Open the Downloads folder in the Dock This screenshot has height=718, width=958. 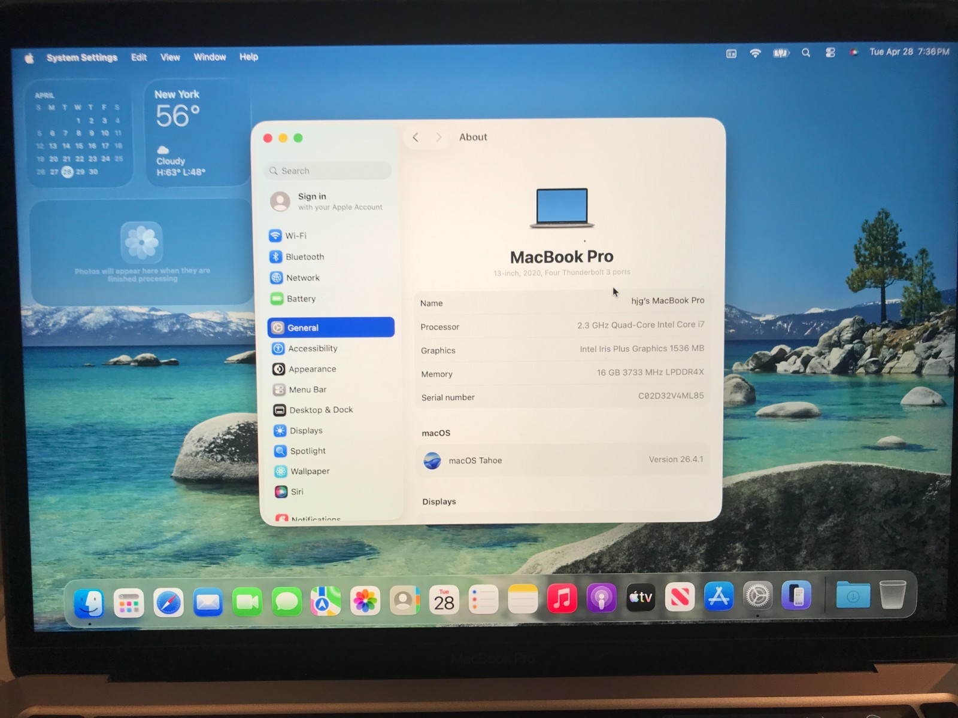tap(853, 595)
